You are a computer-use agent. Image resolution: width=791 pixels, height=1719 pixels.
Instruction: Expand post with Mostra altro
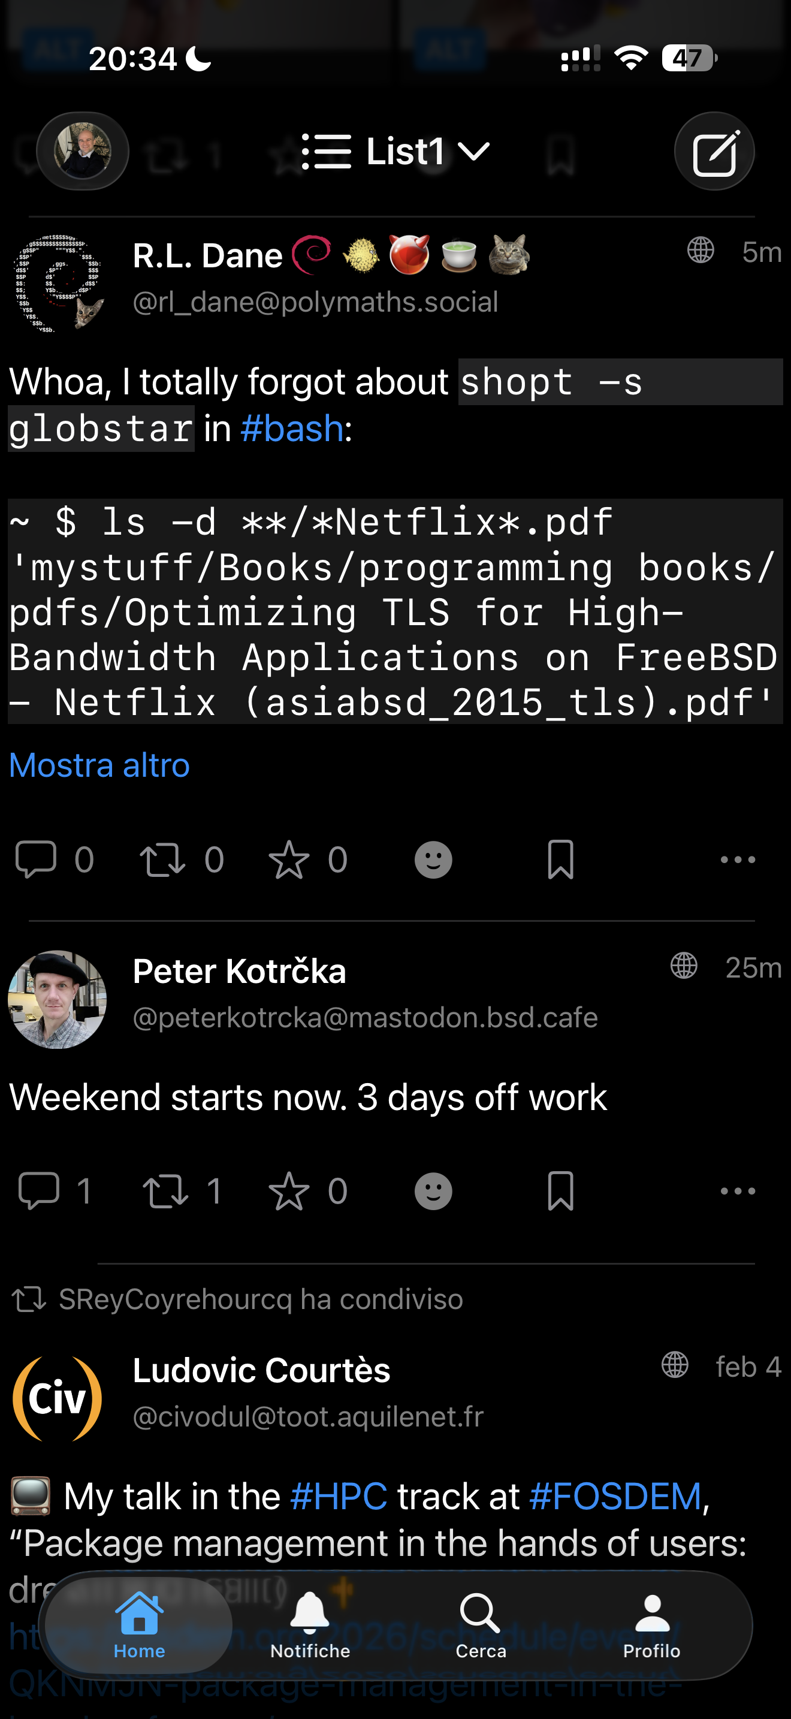(x=99, y=765)
